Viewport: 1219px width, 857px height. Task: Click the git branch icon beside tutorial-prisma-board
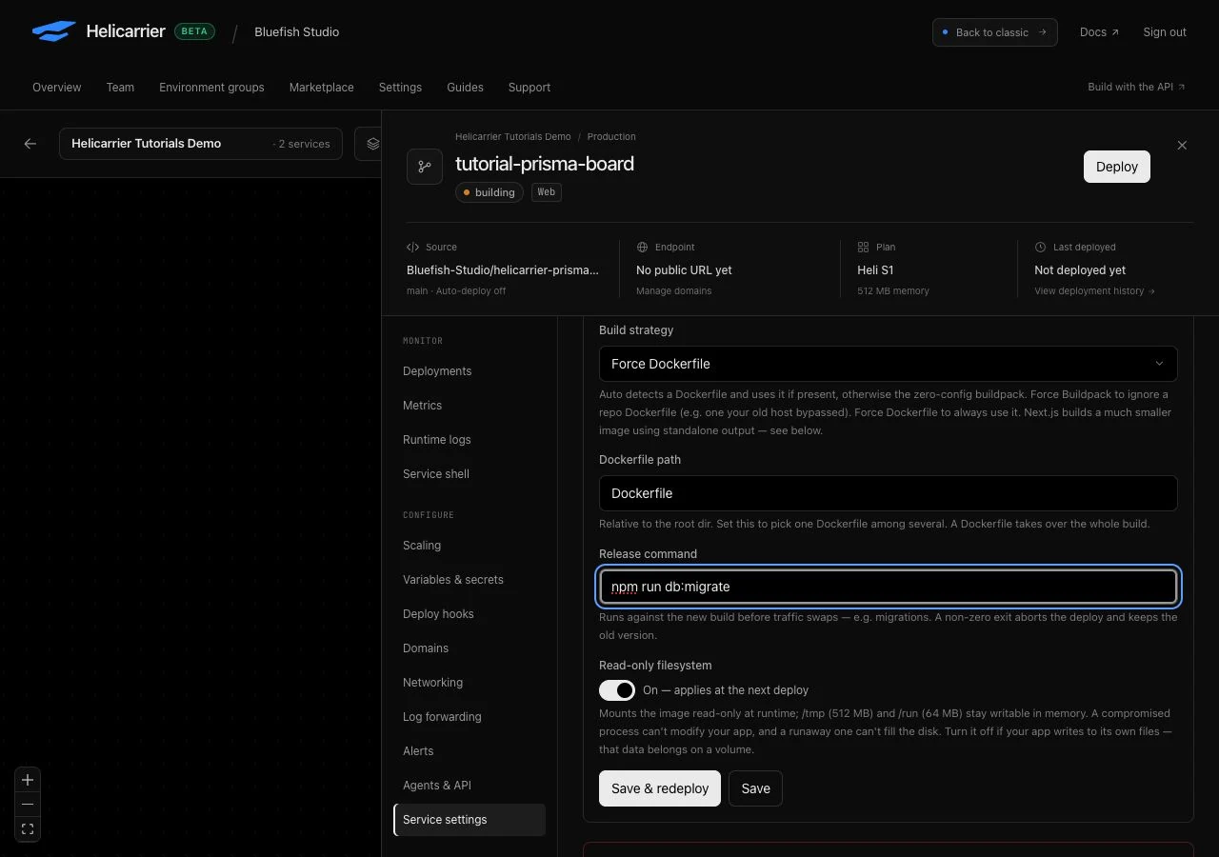tap(425, 167)
